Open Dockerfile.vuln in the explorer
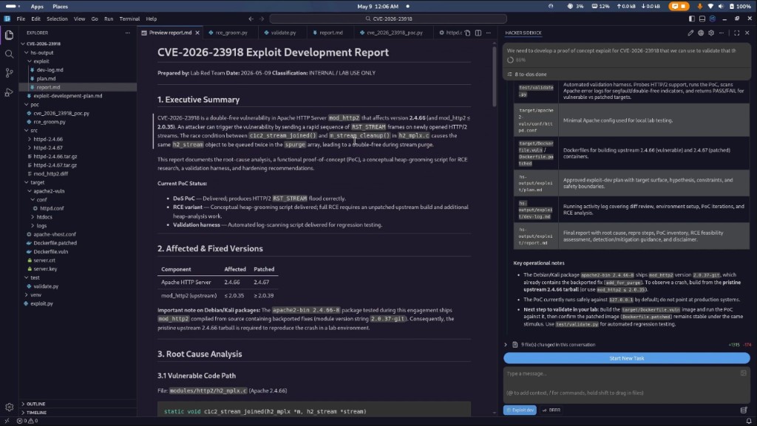The image size is (757, 426). click(x=51, y=252)
